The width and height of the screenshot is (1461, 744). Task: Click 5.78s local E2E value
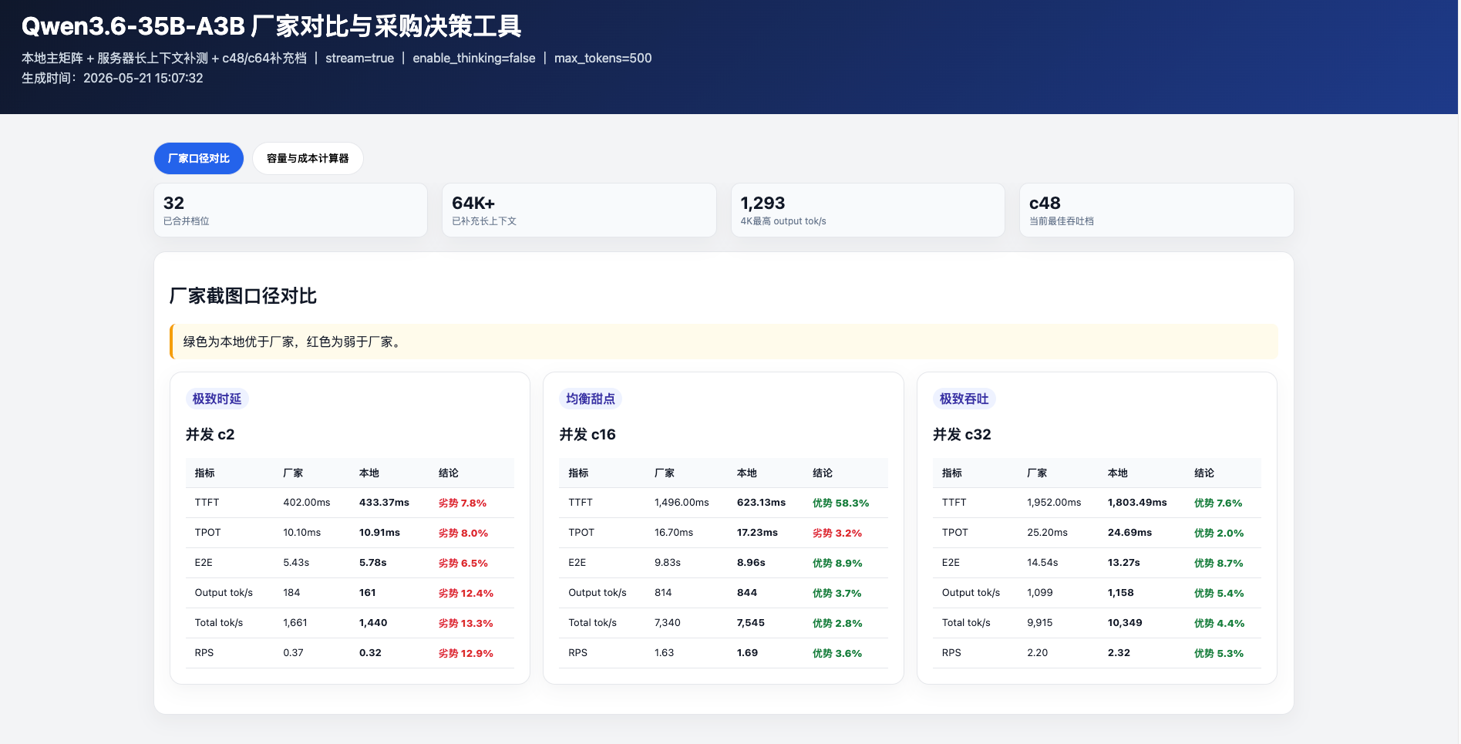click(373, 563)
